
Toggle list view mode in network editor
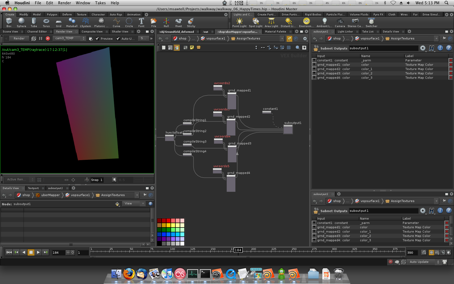click(x=163, y=48)
